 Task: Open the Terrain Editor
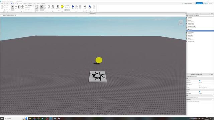tap(37, 7)
